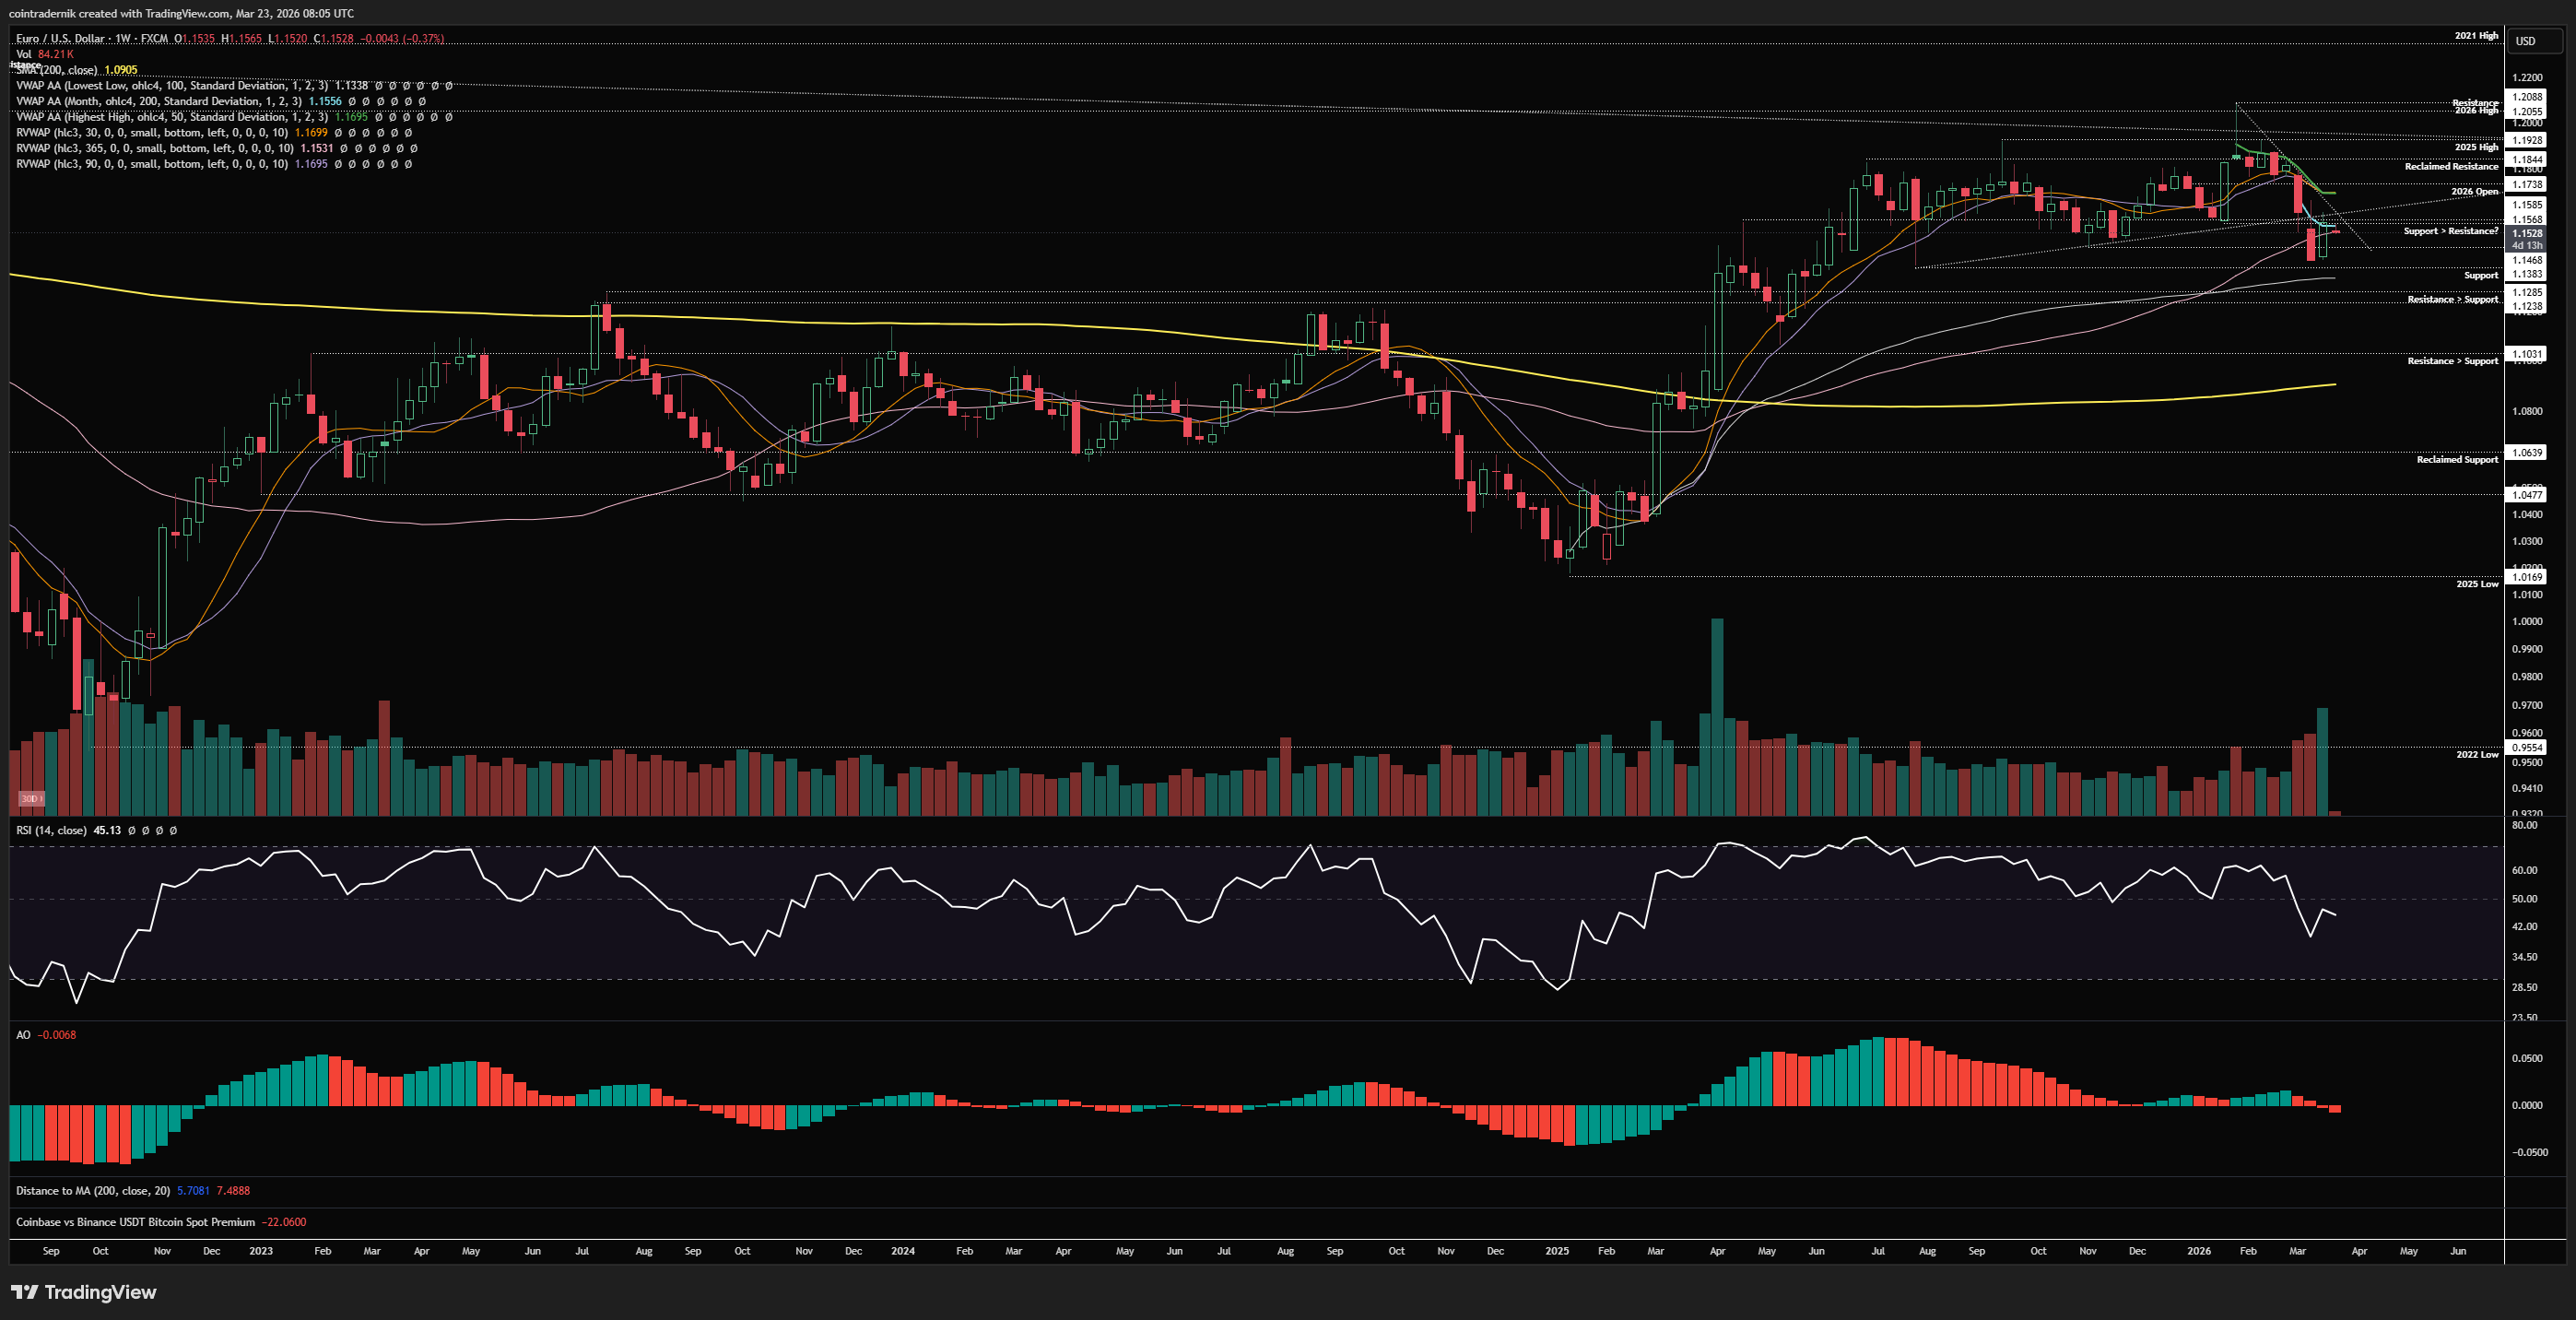
Task: Click the '2026 Open' level annotation
Action: click(2474, 191)
